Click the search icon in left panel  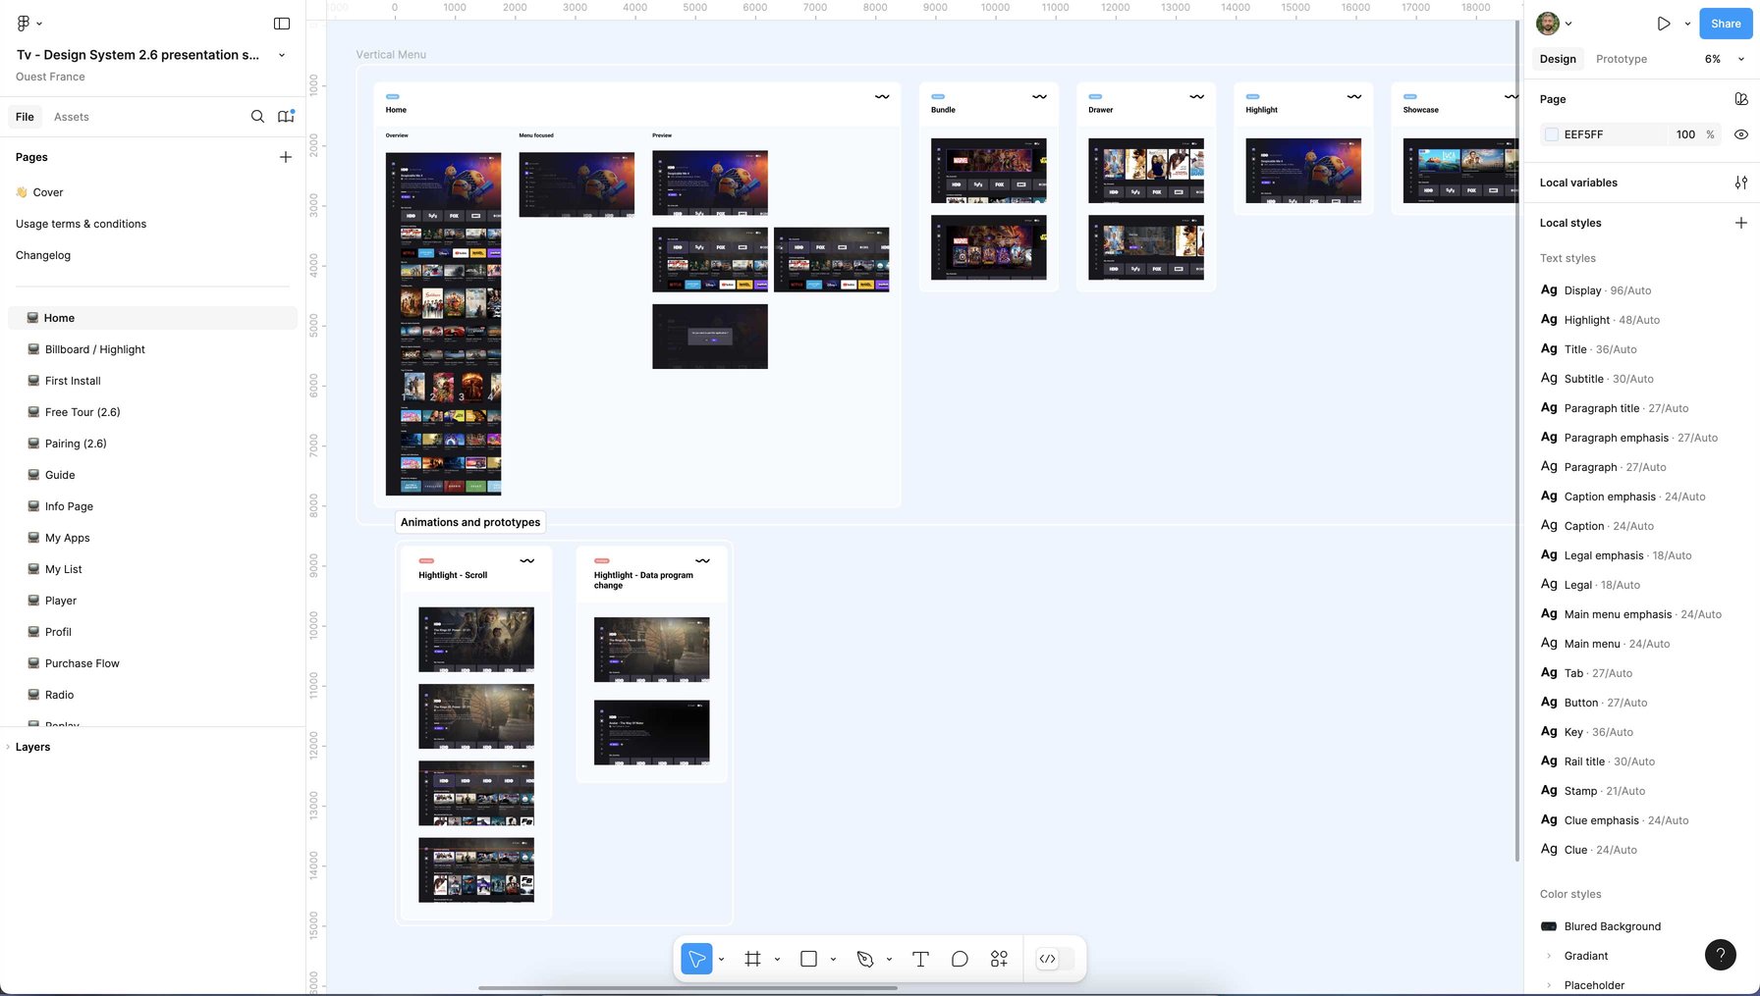[x=257, y=117]
